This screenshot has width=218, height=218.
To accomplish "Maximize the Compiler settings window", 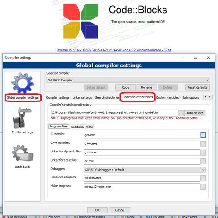I will coord(196,57).
